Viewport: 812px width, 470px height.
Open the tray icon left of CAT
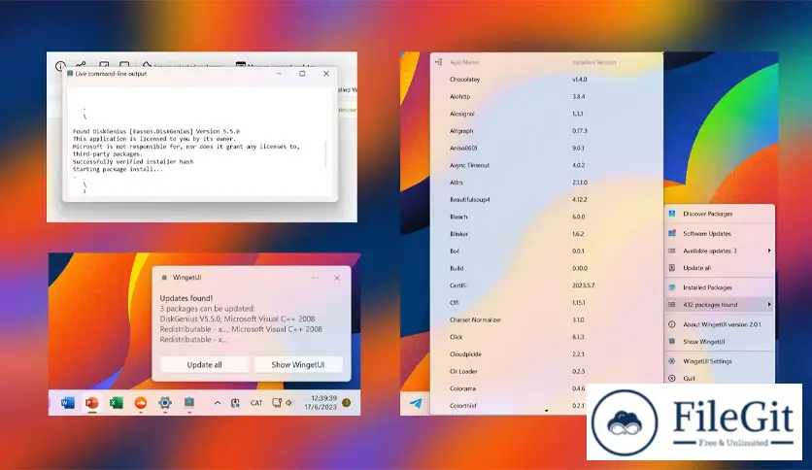(x=235, y=403)
